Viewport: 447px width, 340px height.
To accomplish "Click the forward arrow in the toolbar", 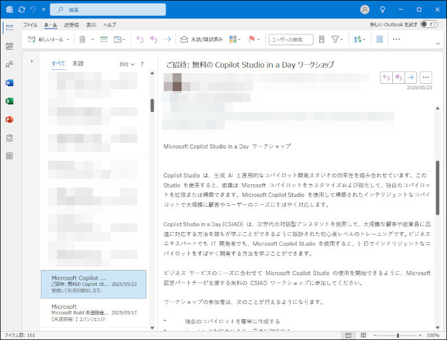I will [167, 40].
